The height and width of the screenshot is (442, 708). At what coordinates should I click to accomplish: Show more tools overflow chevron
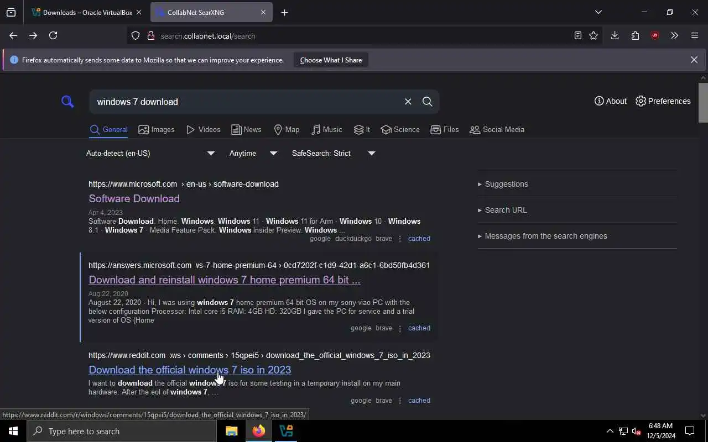(x=674, y=35)
